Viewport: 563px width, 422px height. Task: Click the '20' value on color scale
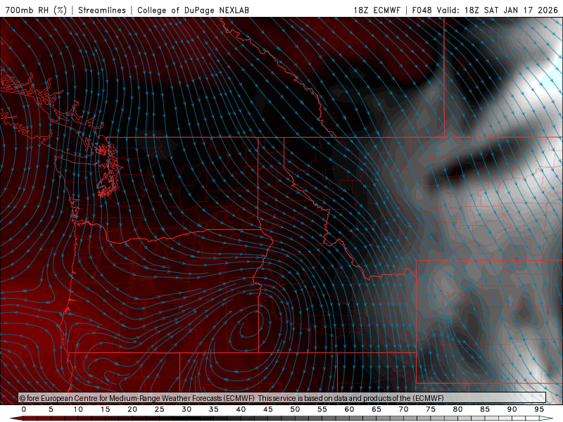[132, 409]
